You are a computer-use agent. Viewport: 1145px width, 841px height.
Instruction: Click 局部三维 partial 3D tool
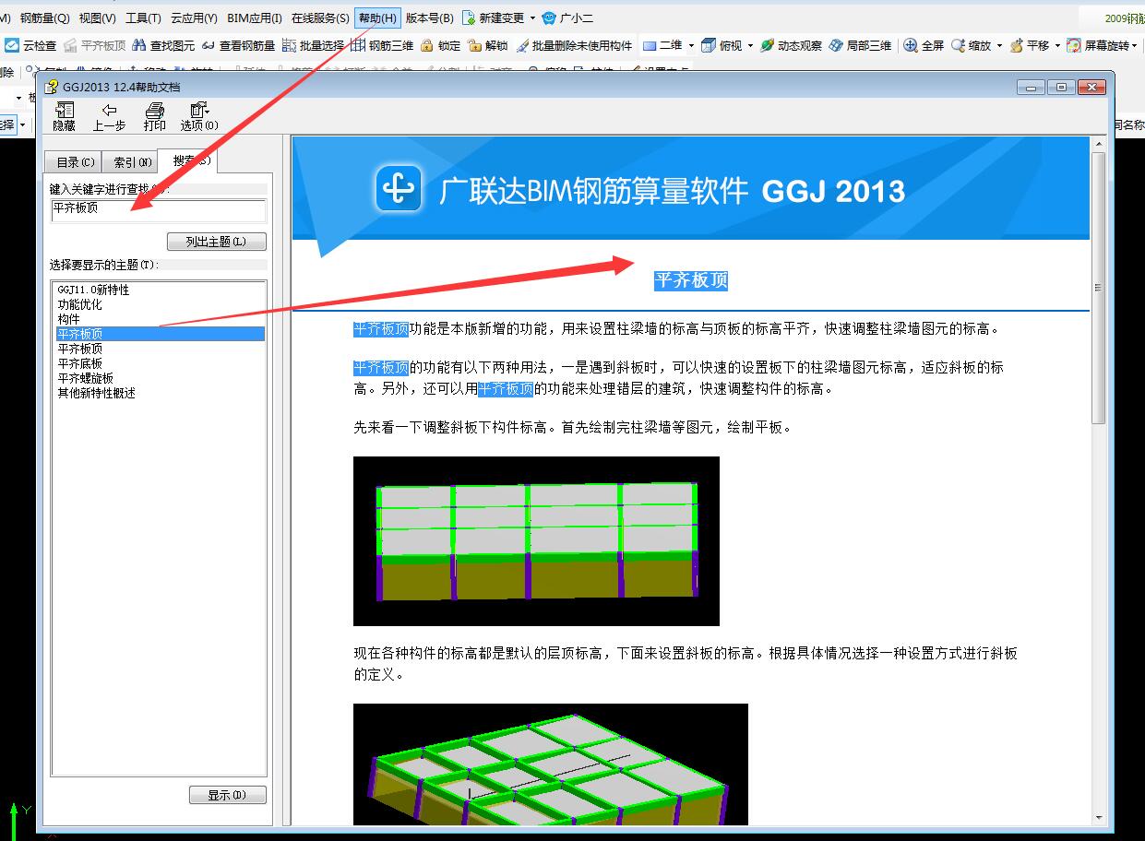point(860,45)
